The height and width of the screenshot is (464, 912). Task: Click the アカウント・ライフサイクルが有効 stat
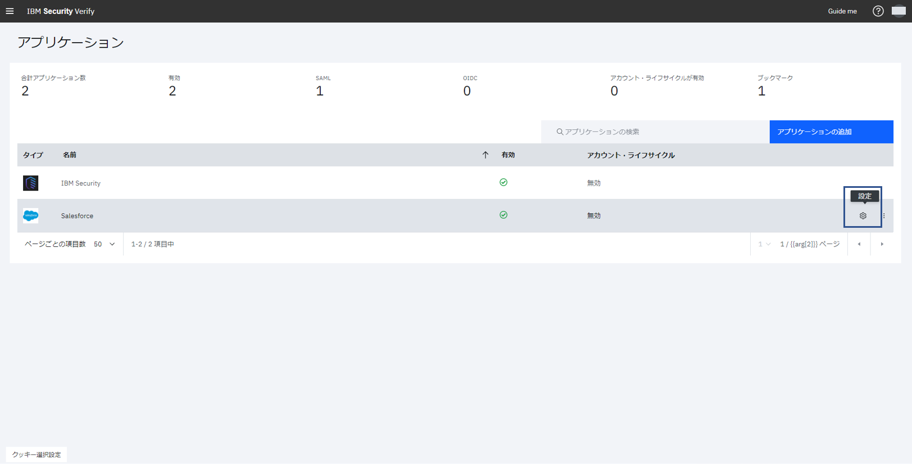click(x=657, y=85)
